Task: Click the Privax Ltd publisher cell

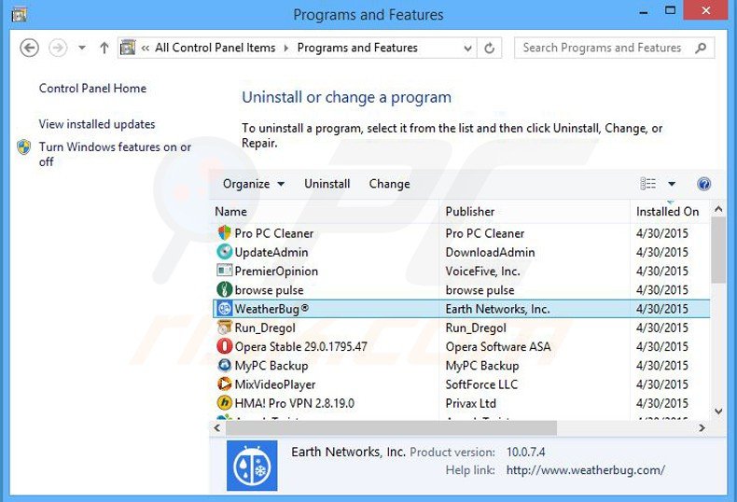Action: click(470, 403)
